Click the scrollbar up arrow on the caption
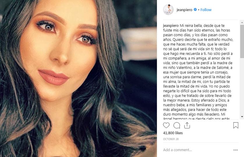Viewport: 244px width, 157px height. 242,22
